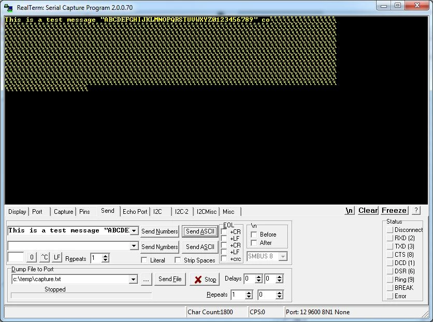Open the I2CMisc tab
The width and height of the screenshot is (433, 322).
coord(206,212)
